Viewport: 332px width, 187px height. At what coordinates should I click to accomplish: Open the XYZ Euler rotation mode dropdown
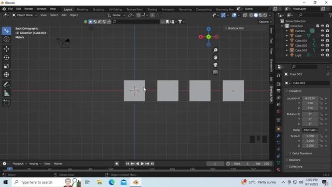point(310,130)
